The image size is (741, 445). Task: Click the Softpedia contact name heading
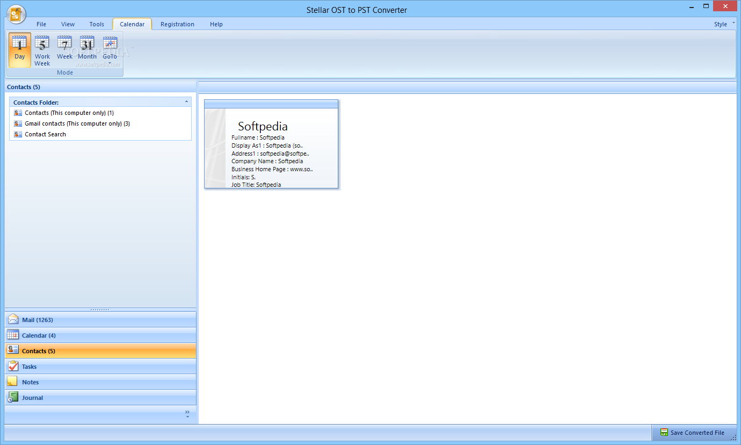pos(263,126)
